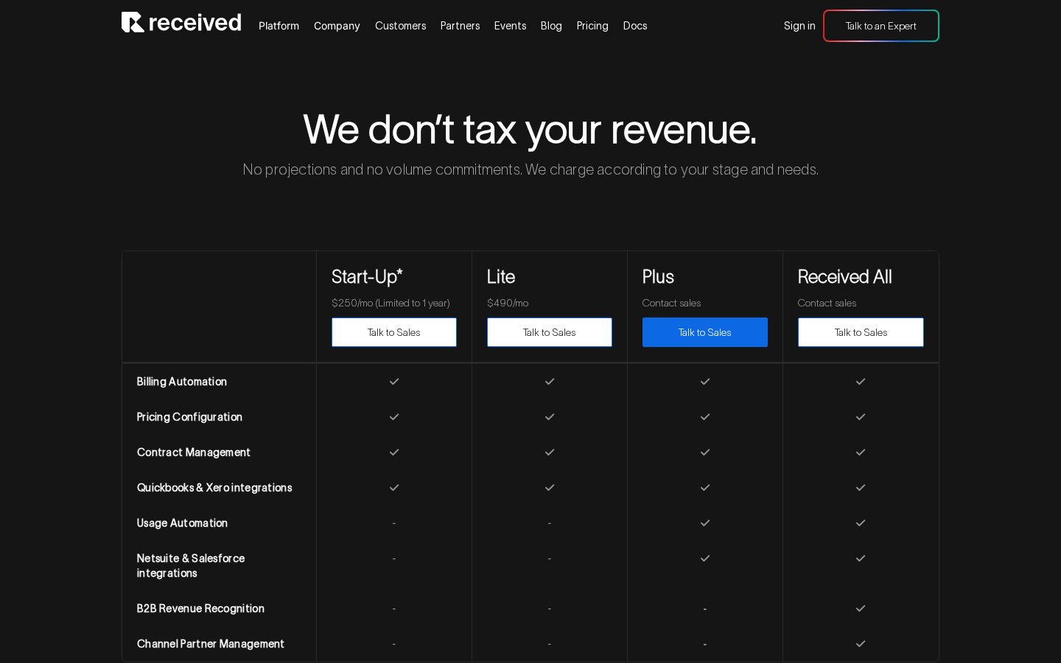Image resolution: width=1061 pixels, height=663 pixels.
Task: Click the Sign in link
Action: click(x=799, y=26)
